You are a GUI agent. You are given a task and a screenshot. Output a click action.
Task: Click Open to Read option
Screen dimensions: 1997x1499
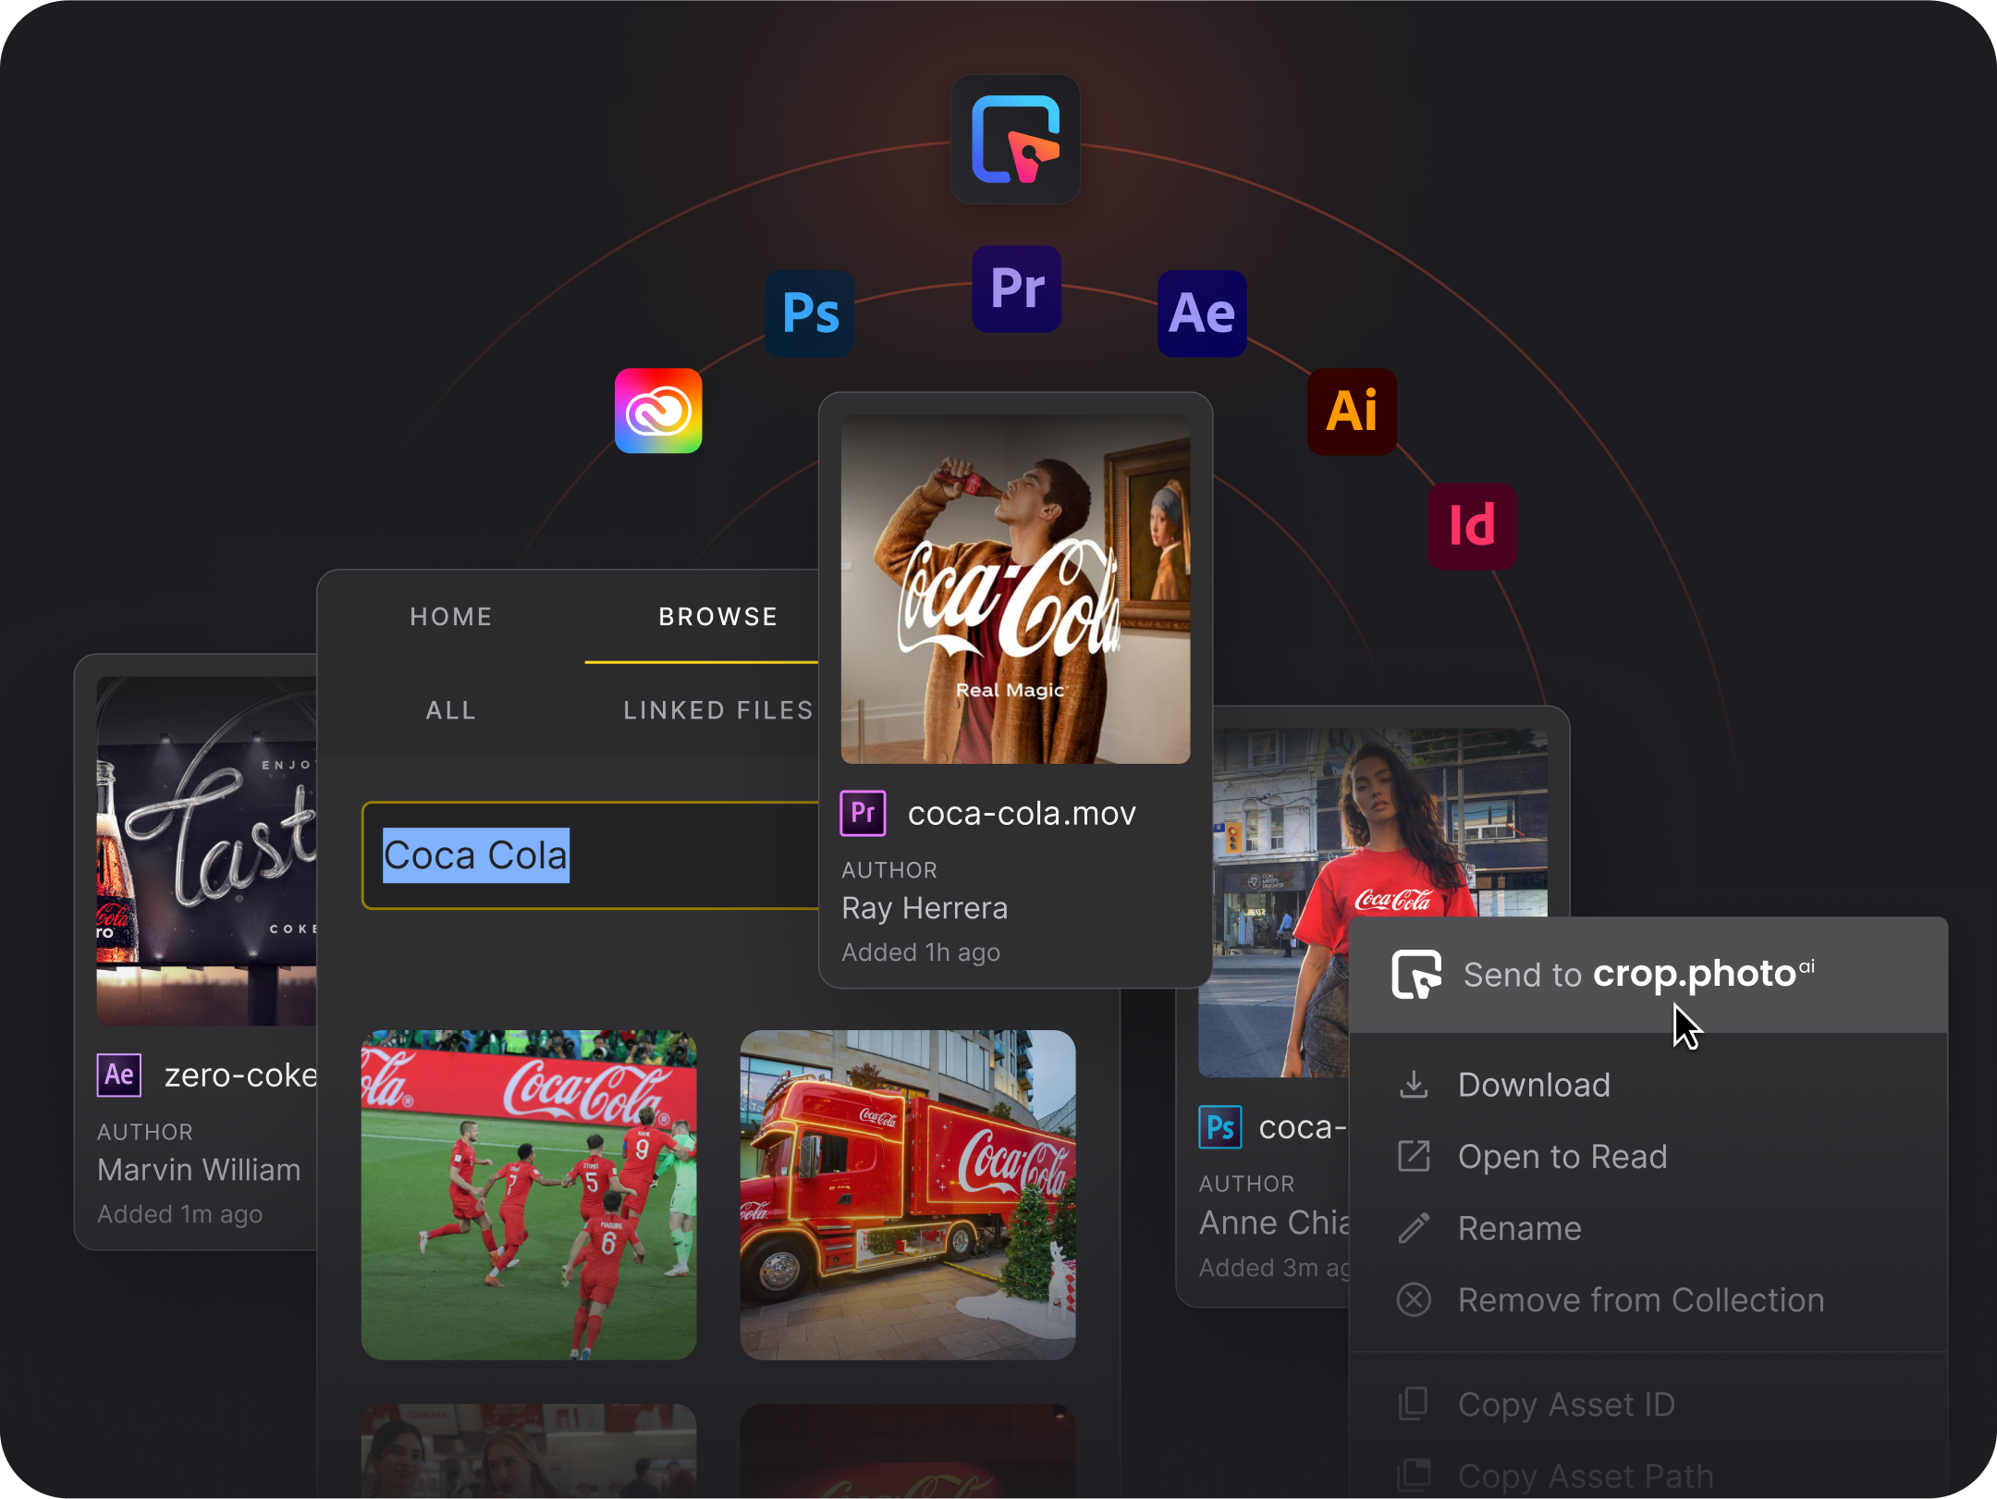click(1562, 1156)
